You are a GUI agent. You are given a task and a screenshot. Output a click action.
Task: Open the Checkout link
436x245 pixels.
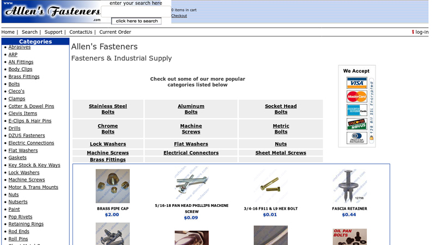coord(179,16)
